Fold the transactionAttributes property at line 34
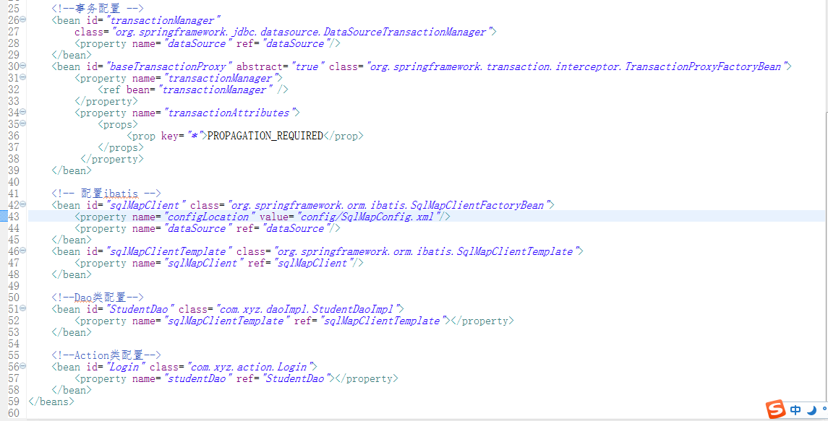The width and height of the screenshot is (828, 421). click(x=22, y=113)
